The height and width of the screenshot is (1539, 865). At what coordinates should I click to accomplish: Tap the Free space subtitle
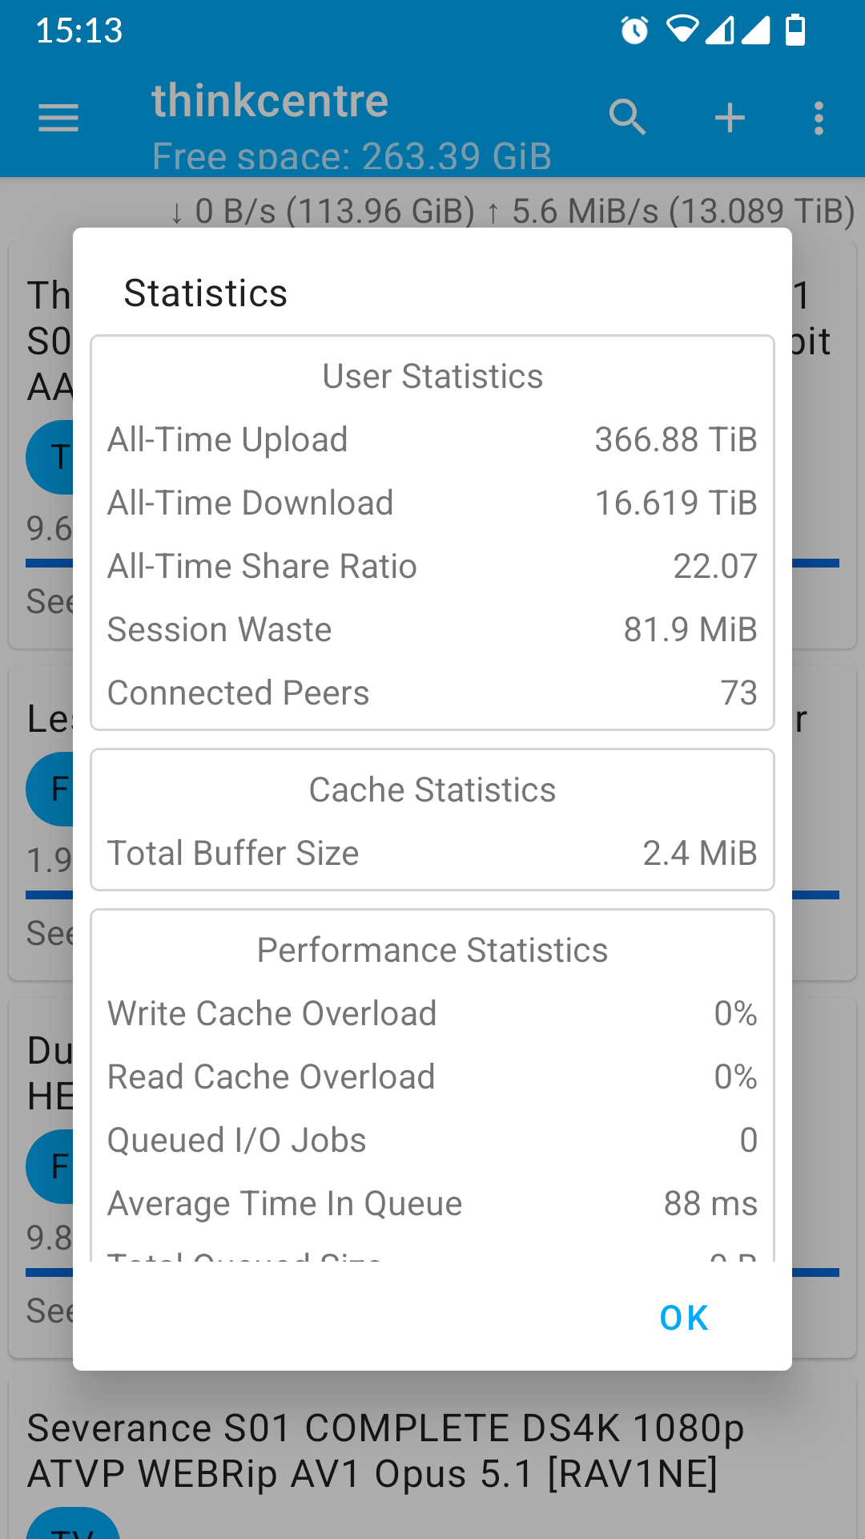352,156
